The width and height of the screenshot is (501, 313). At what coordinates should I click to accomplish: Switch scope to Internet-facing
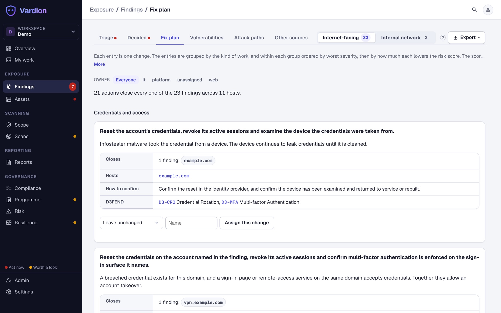pyautogui.click(x=346, y=38)
